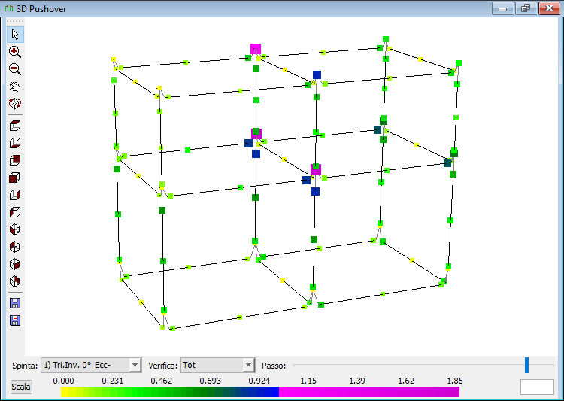Image resolution: width=564 pixels, height=401 pixels.
Task: Activate the zoom out magnifier tool
Action: [x=15, y=69]
